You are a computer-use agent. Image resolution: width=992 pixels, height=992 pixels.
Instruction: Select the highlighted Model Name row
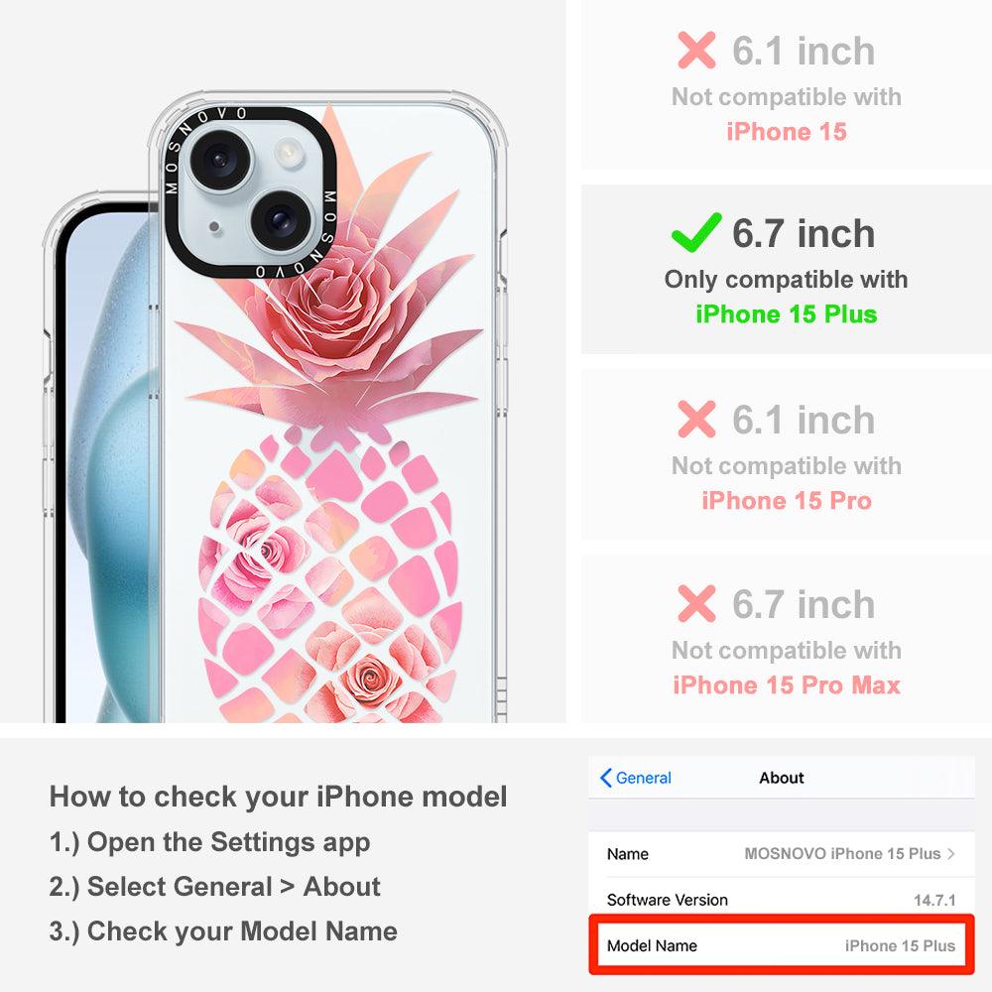pos(782,945)
